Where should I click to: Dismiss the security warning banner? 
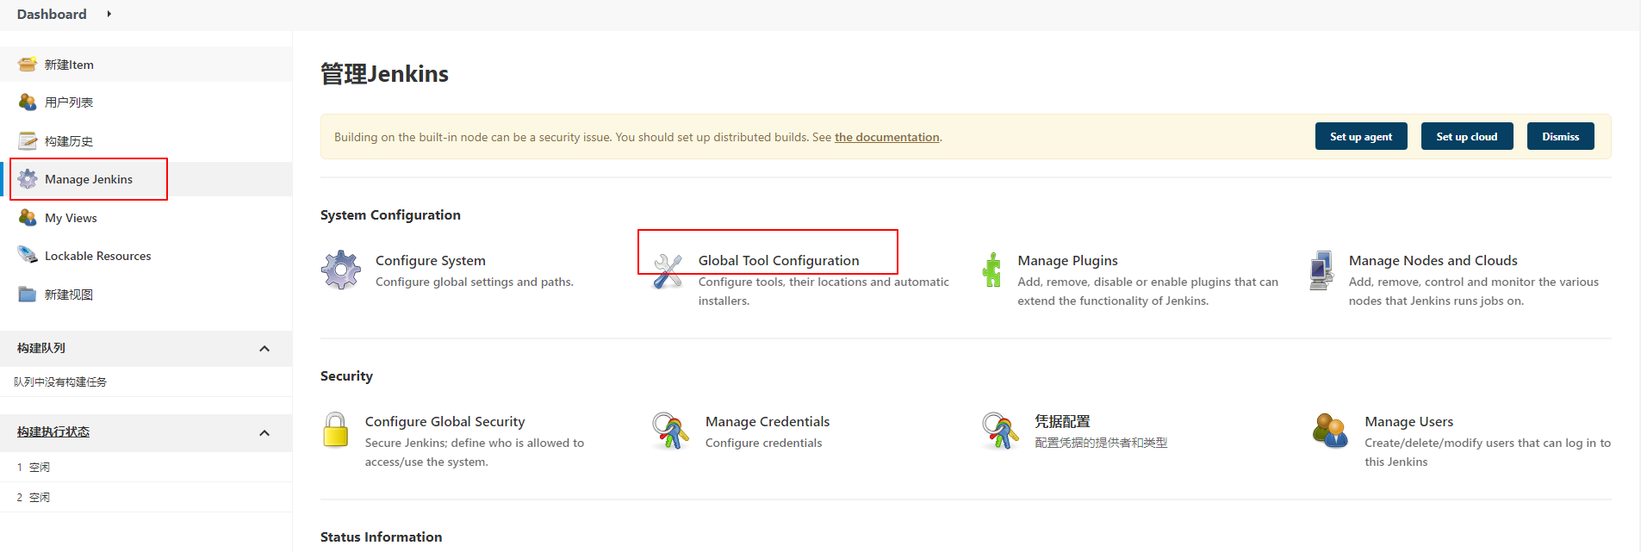pos(1561,136)
